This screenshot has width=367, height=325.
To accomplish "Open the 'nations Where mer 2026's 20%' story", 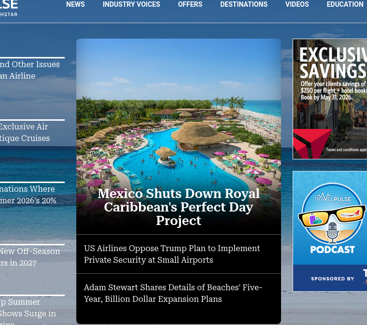I will coord(28,195).
